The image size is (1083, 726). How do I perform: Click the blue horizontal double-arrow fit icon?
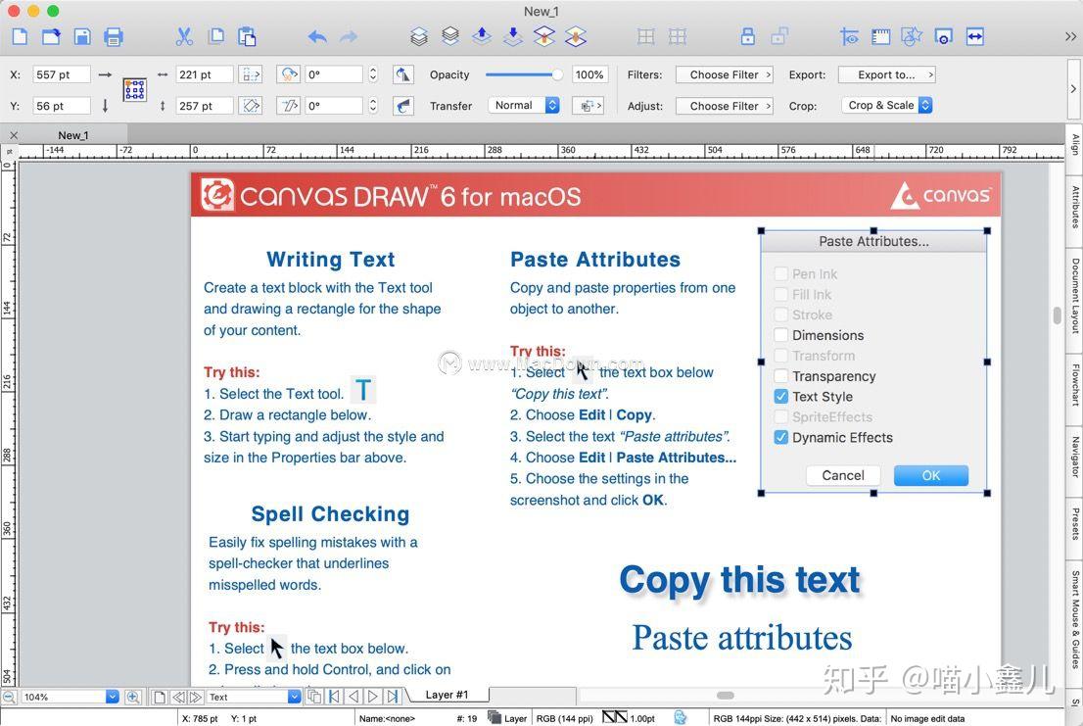[974, 36]
